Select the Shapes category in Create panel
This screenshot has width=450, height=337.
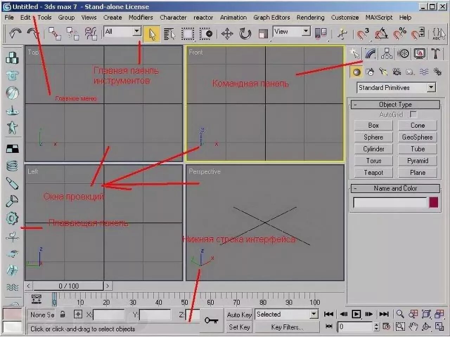tap(370, 72)
